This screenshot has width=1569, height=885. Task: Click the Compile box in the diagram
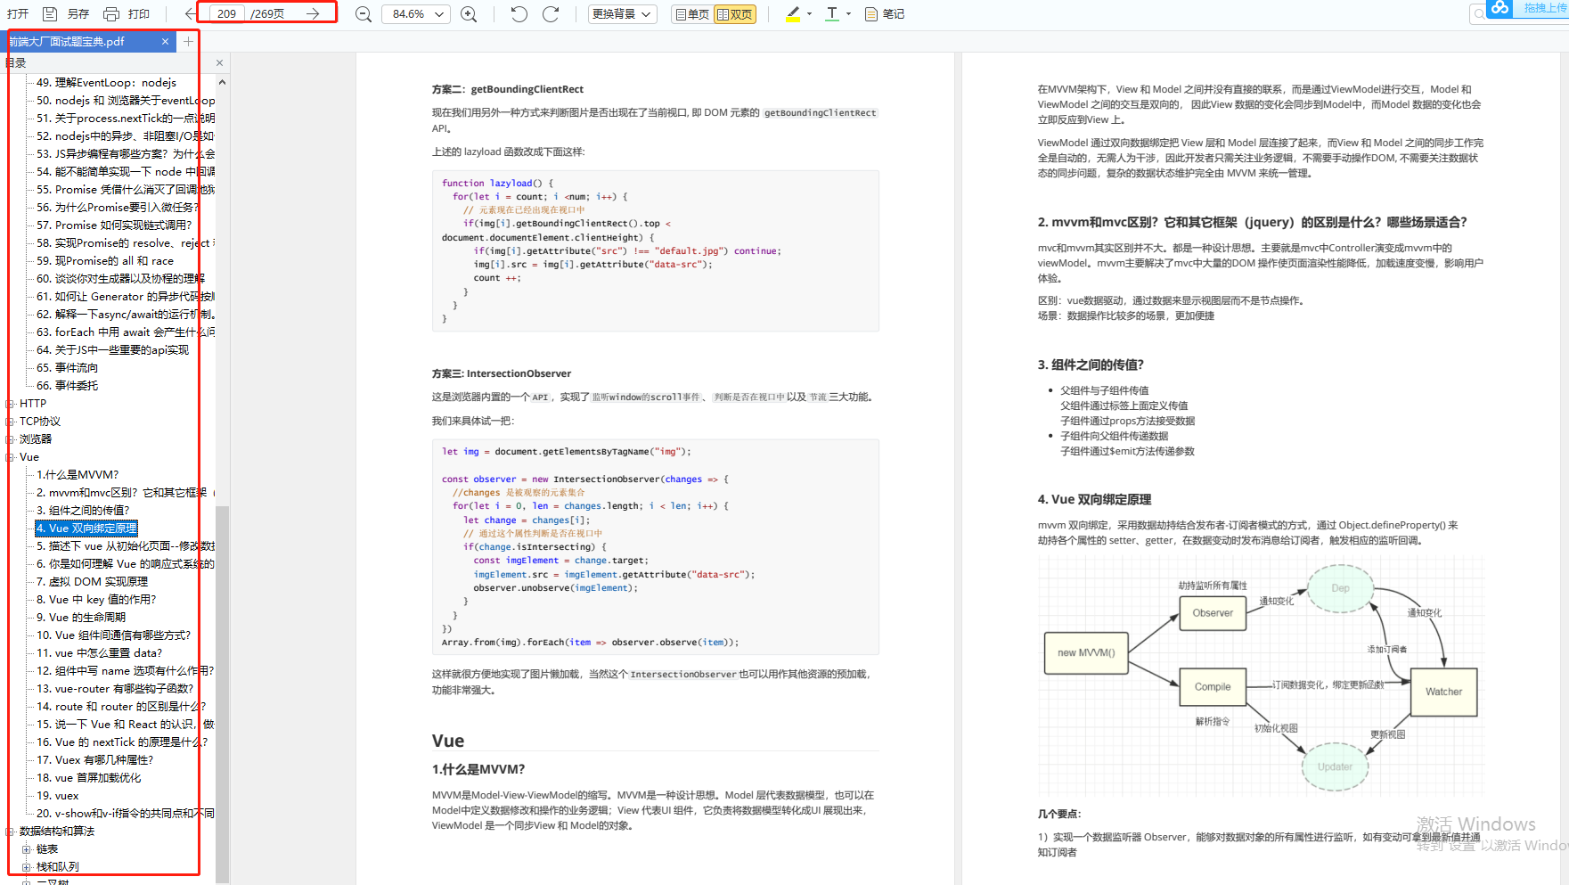1213,687
